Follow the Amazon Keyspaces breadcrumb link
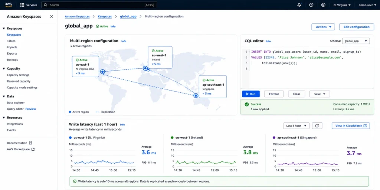Image resolution: width=380 pixels, height=190 pixels. click(77, 16)
